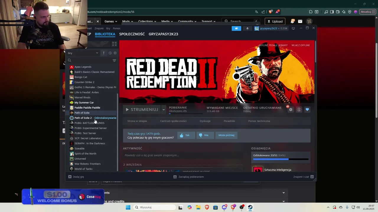Click the achievements progress bar 33/51
Screen dimensions: 378x212
pyautogui.click(x=281, y=159)
